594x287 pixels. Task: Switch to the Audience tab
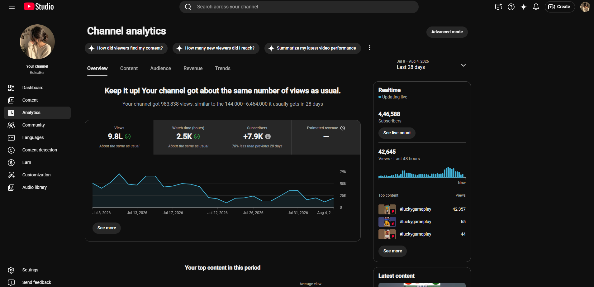[x=160, y=69]
